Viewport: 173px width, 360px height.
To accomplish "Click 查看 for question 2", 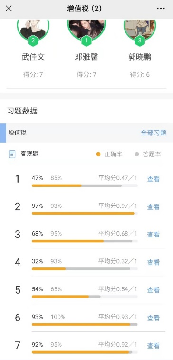I will (x=154, y=207).
